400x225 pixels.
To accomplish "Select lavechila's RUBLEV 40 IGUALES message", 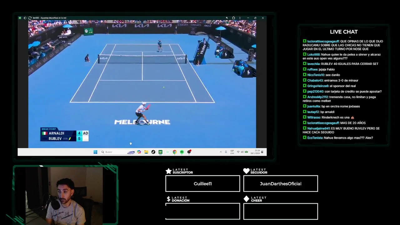I will click(340, 64).
